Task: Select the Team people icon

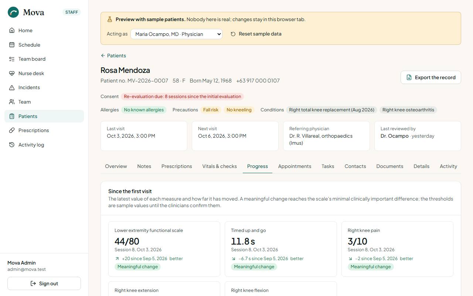Action: pos(12,102)
